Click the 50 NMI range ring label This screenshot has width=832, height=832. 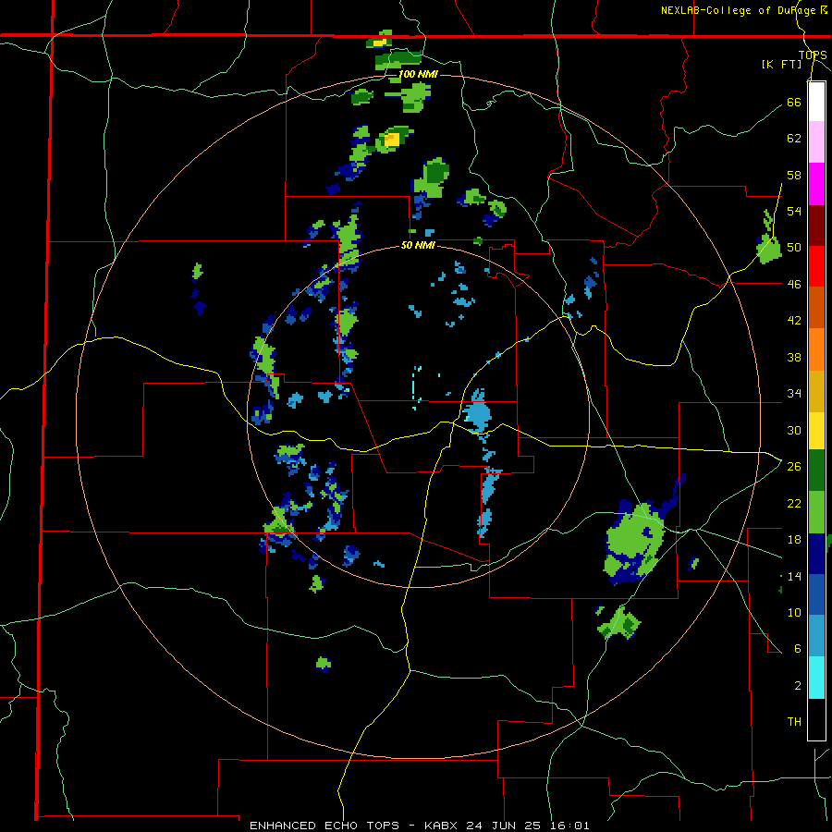click(x=418, y=245)
